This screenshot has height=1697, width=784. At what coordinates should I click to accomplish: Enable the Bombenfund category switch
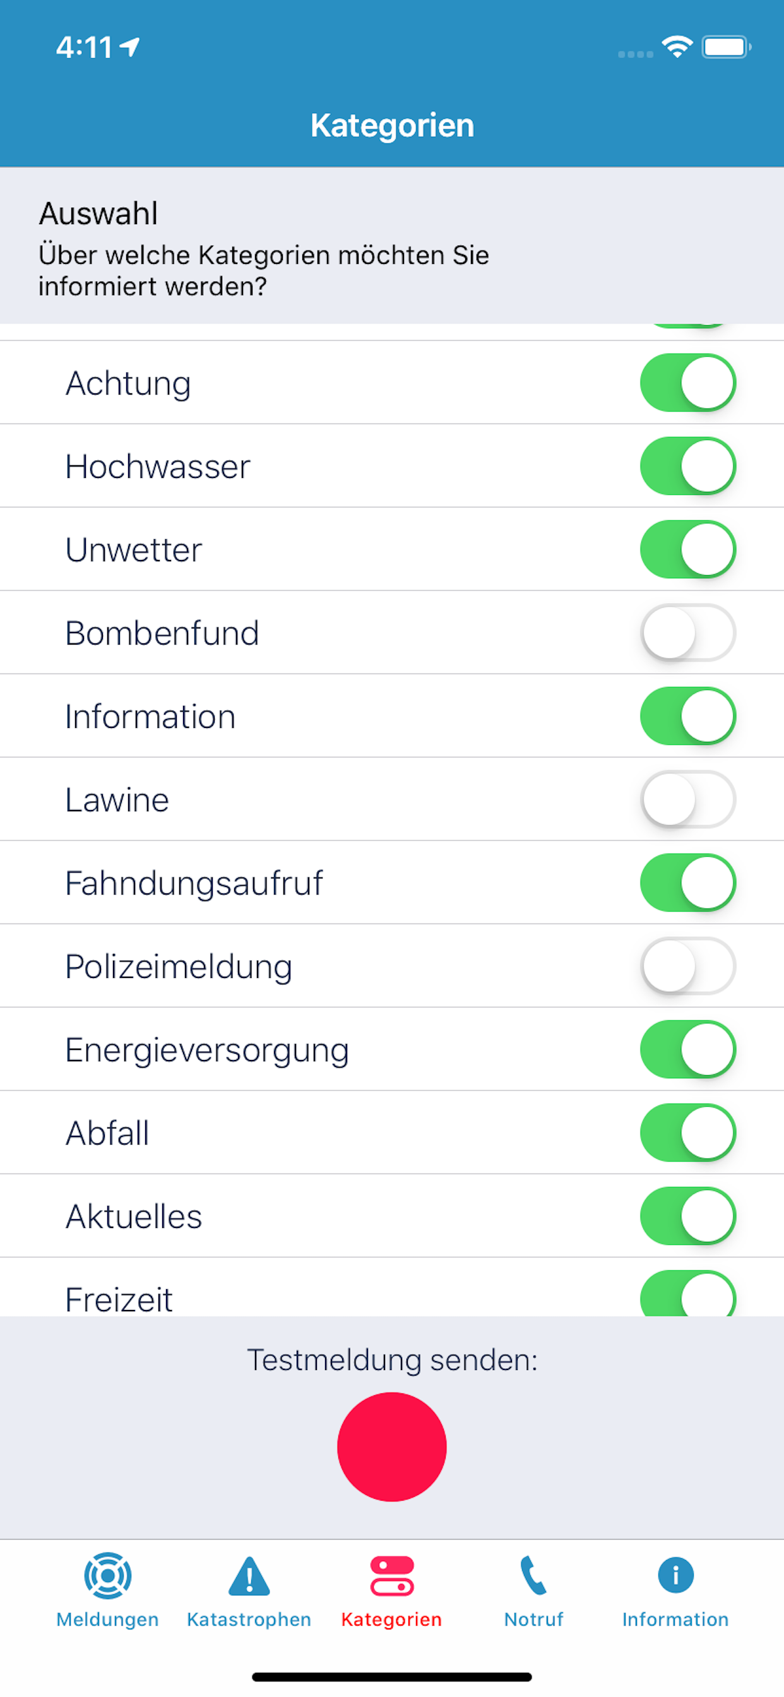688,633
